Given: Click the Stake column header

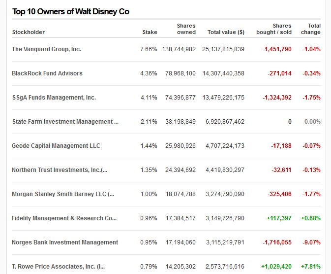Looking at the screenshot, I should point(150,32).
